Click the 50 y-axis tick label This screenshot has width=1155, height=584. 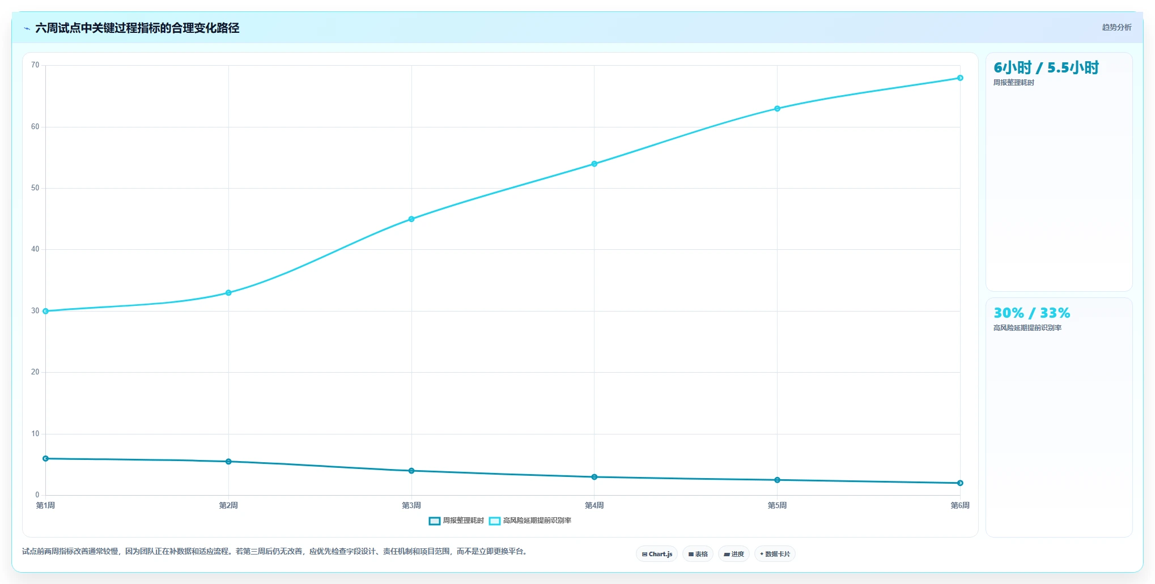tap(35, 188)
